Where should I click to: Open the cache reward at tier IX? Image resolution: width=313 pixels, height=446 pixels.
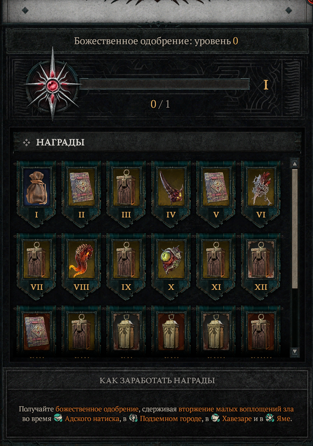pos(126,265)
